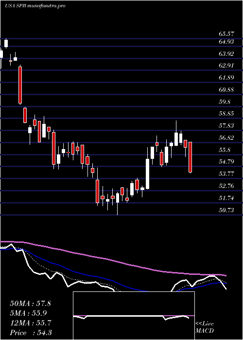Select the 64.93 price level label

(226, 42)
